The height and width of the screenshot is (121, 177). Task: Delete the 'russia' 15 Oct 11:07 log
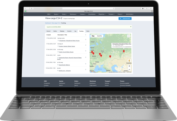point(86,57)
